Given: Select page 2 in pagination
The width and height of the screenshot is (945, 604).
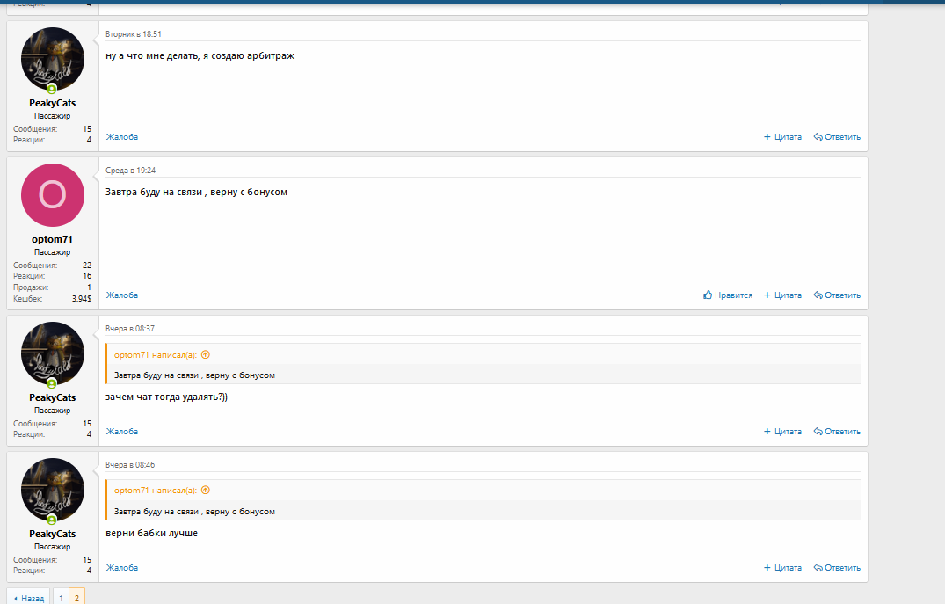Looking at the screenshot, I should click(x=76, y=598).
